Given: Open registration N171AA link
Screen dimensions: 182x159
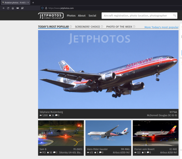Looking at the screenshot, I should (x=173, y=112).
